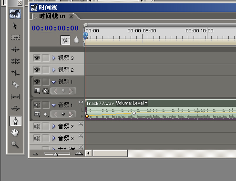Mute the 音频 3 track speaker
Image resolution: width=236 pixels, height=181 pixels.
(37, 138)
